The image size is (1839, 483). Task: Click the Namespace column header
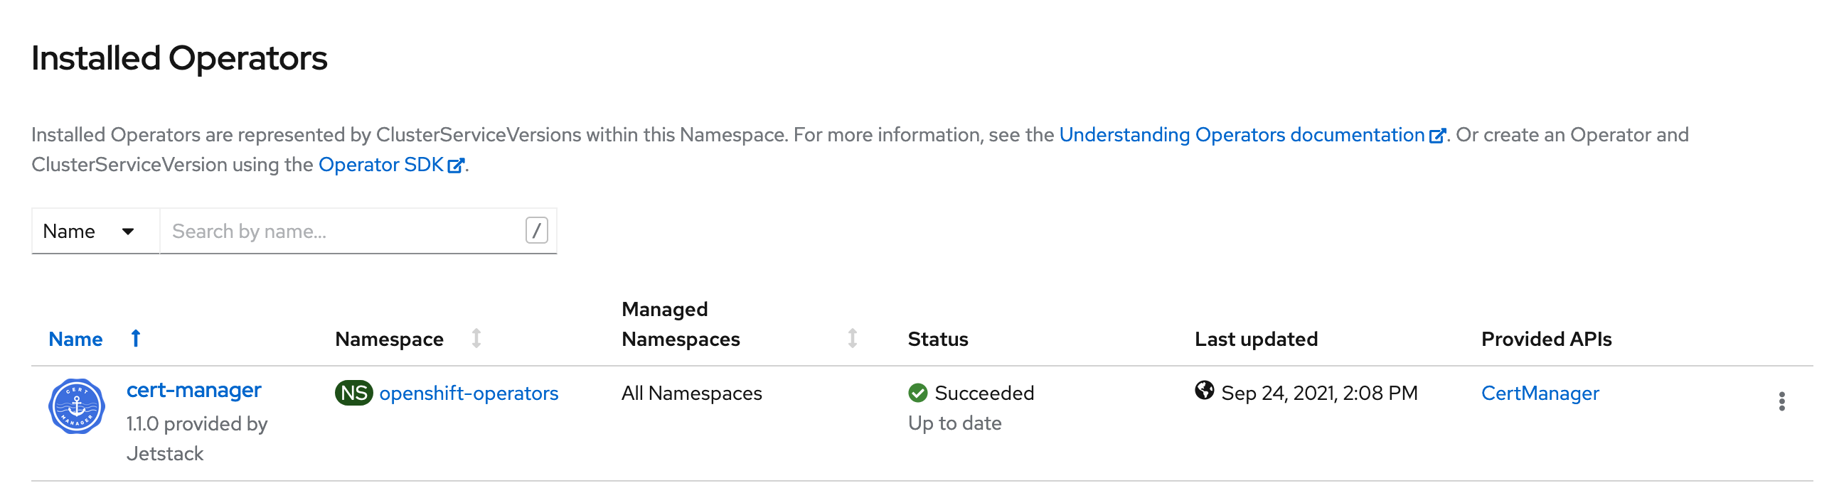[389, 339]
